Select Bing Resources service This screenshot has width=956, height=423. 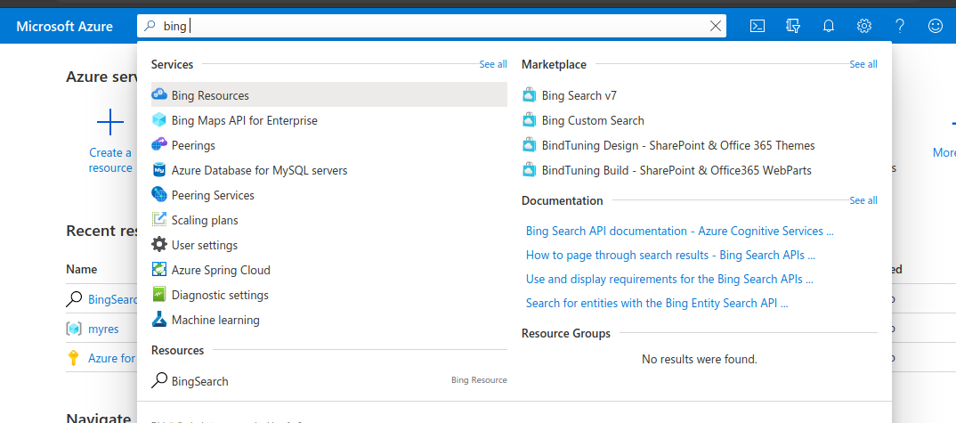pyautogui.click(x=210, y=95)
